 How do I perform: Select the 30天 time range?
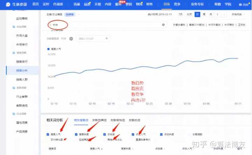click(189, 14)
